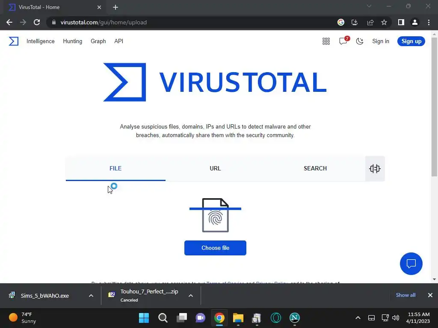This screenshot has height=328, width=438.
Task: Close the downloads bar
Action: (x=430, y=295)
